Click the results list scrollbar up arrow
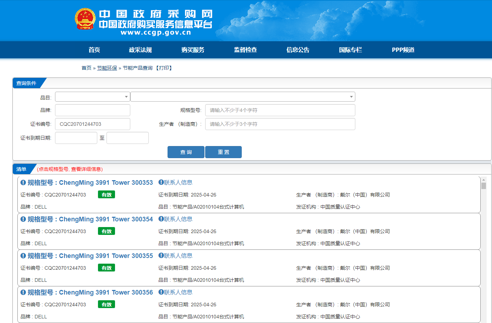492x323 pixels. pos(483,180)
